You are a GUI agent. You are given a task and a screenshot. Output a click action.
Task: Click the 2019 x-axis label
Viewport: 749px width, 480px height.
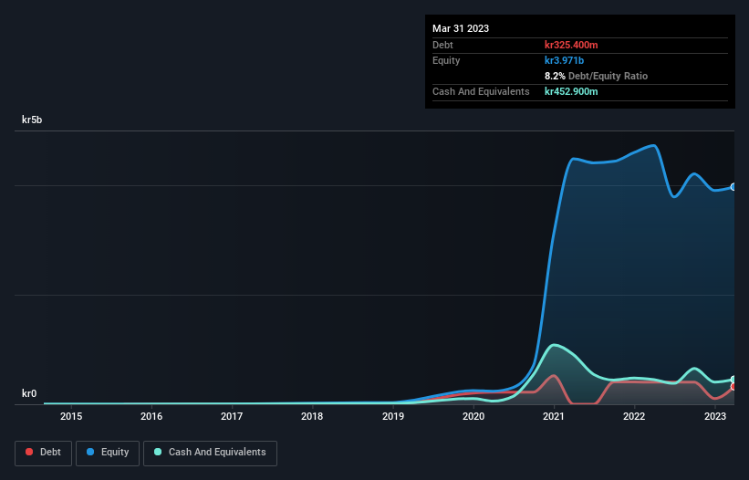pos(393,416)
